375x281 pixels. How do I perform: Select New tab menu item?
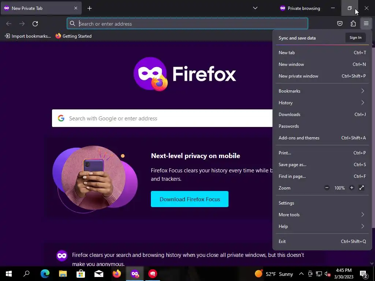click(x=322, y=53)
